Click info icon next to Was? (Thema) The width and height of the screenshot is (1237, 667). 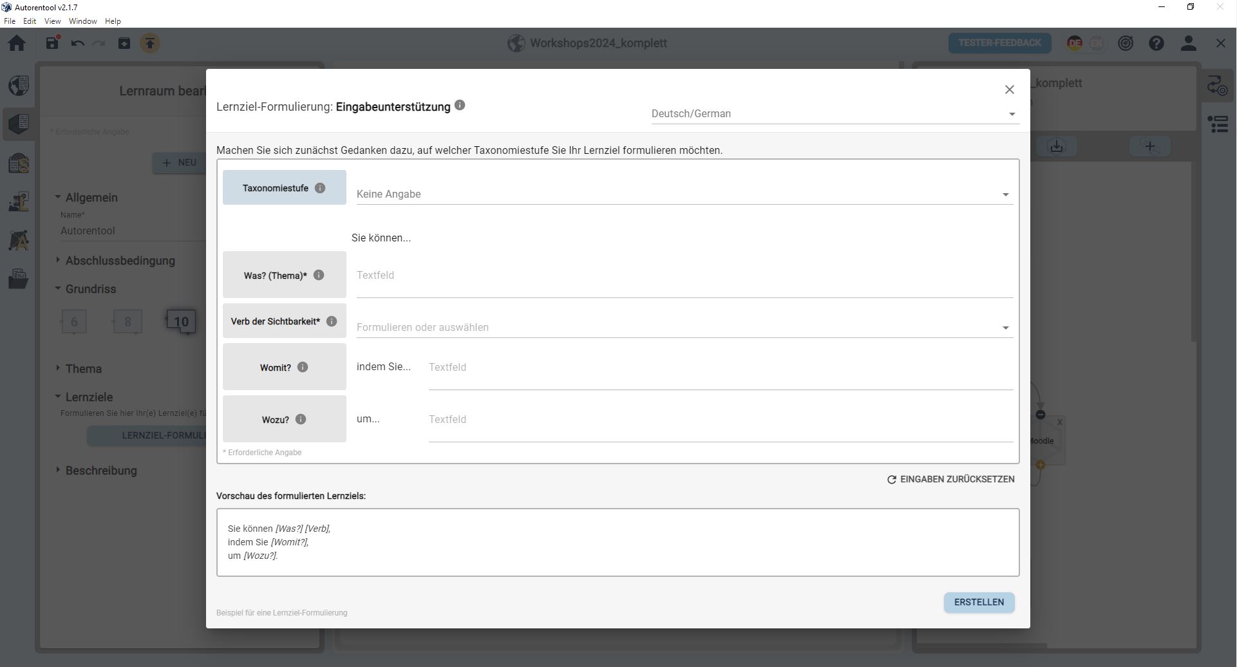(x=319, y=276)
